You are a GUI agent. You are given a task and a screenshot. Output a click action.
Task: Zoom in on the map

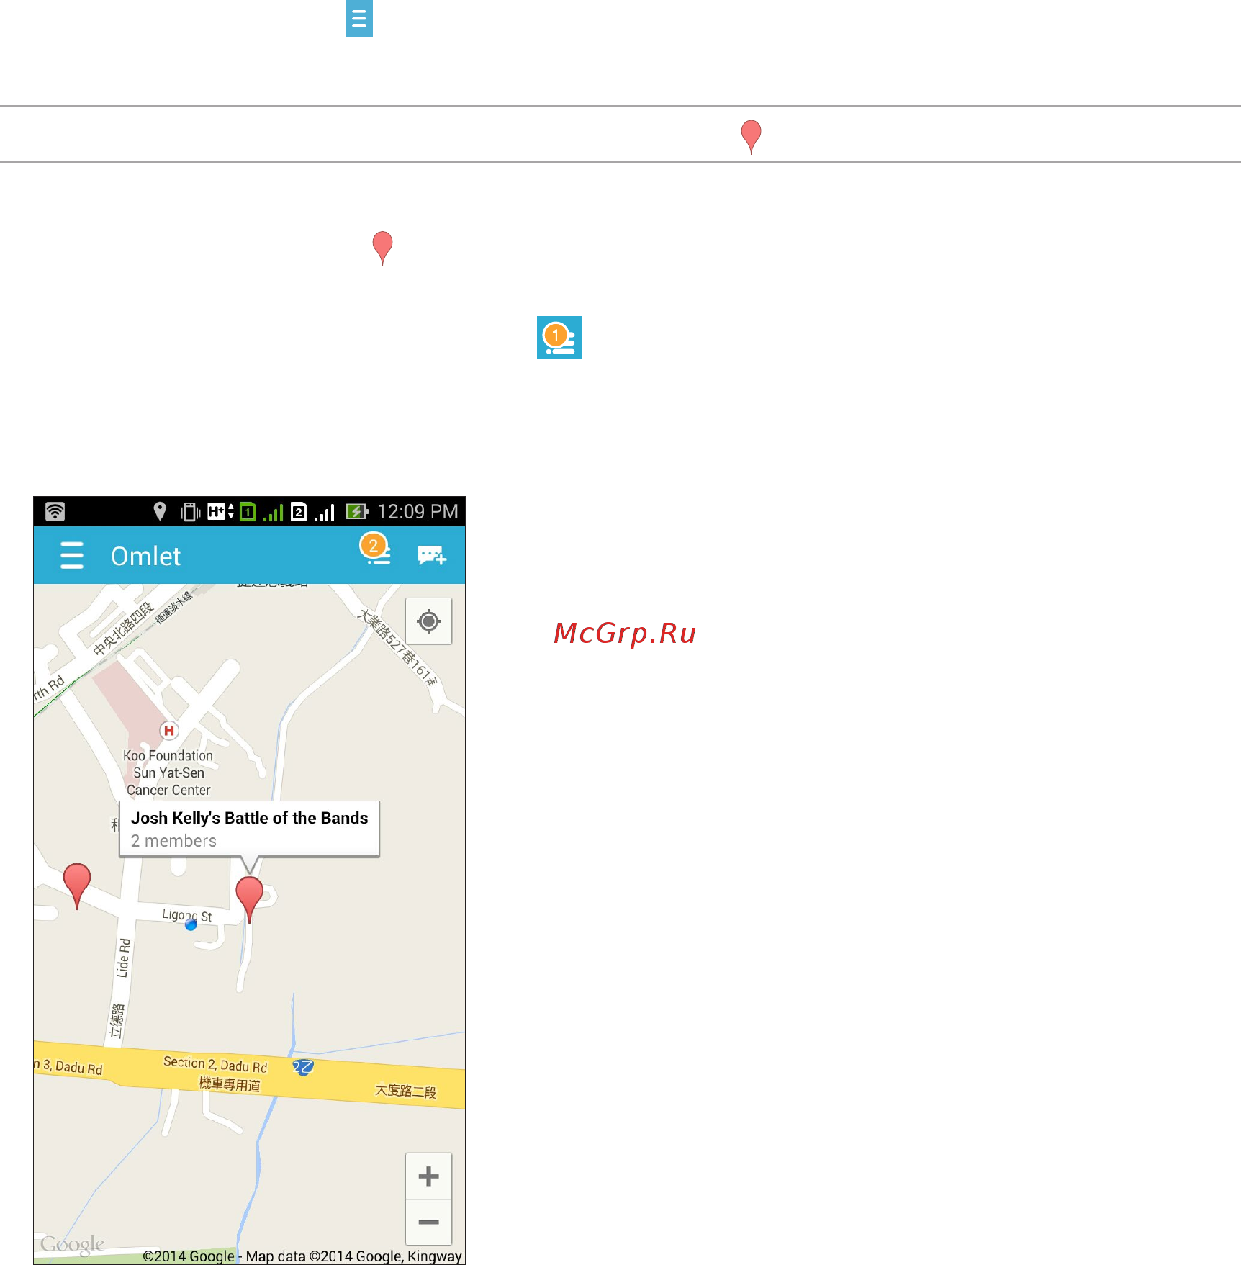click(428, 1176)
